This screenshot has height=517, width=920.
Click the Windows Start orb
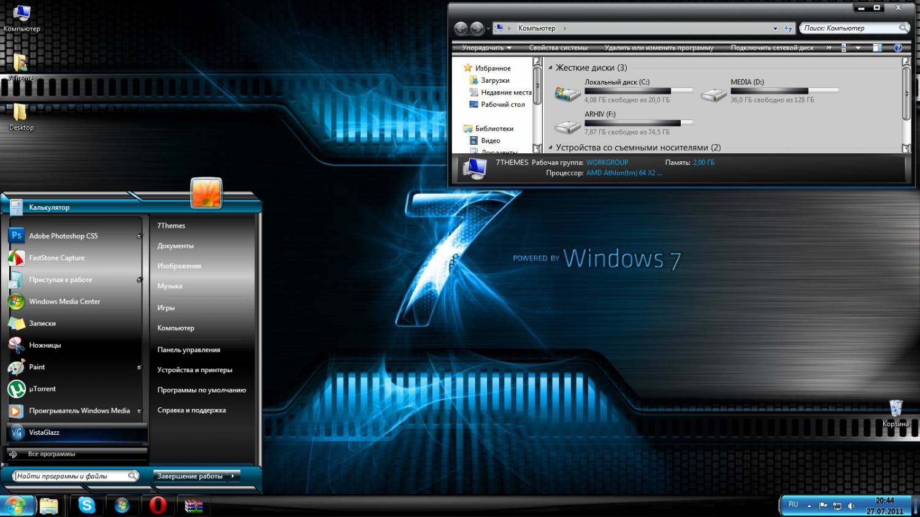click(15, 505)
